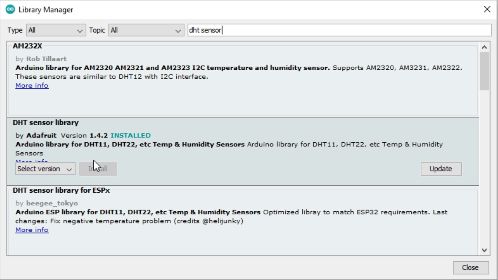Open the Topic filter dropdown
Viewport: 498px width, 280px height.
tap(146, 30)
